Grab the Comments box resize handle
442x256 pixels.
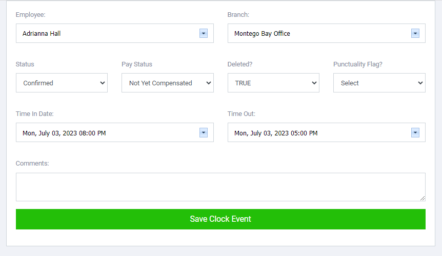point(423,198)
